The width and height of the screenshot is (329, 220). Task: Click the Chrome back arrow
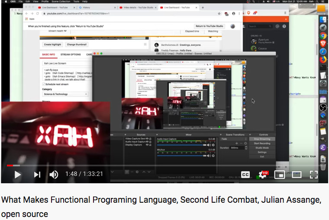pyautogui.click(x=27, y=13)
